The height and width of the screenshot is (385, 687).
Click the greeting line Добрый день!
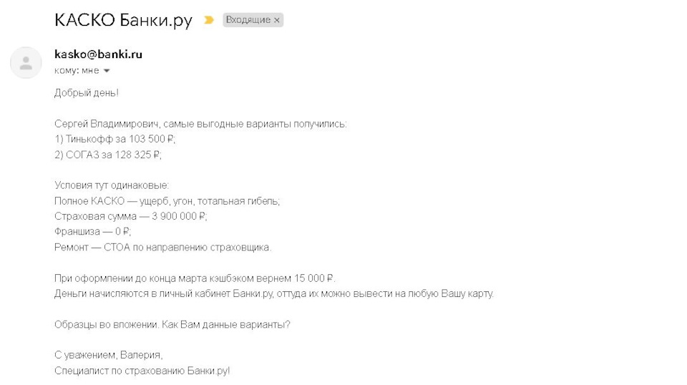click(87, 93)
